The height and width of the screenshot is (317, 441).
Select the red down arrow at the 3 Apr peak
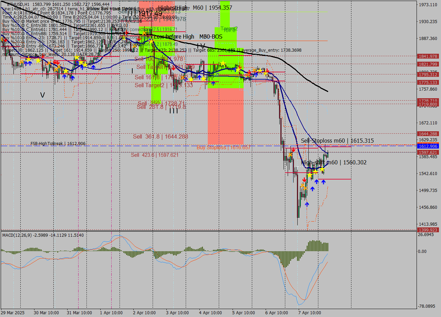tap(173, 68)
